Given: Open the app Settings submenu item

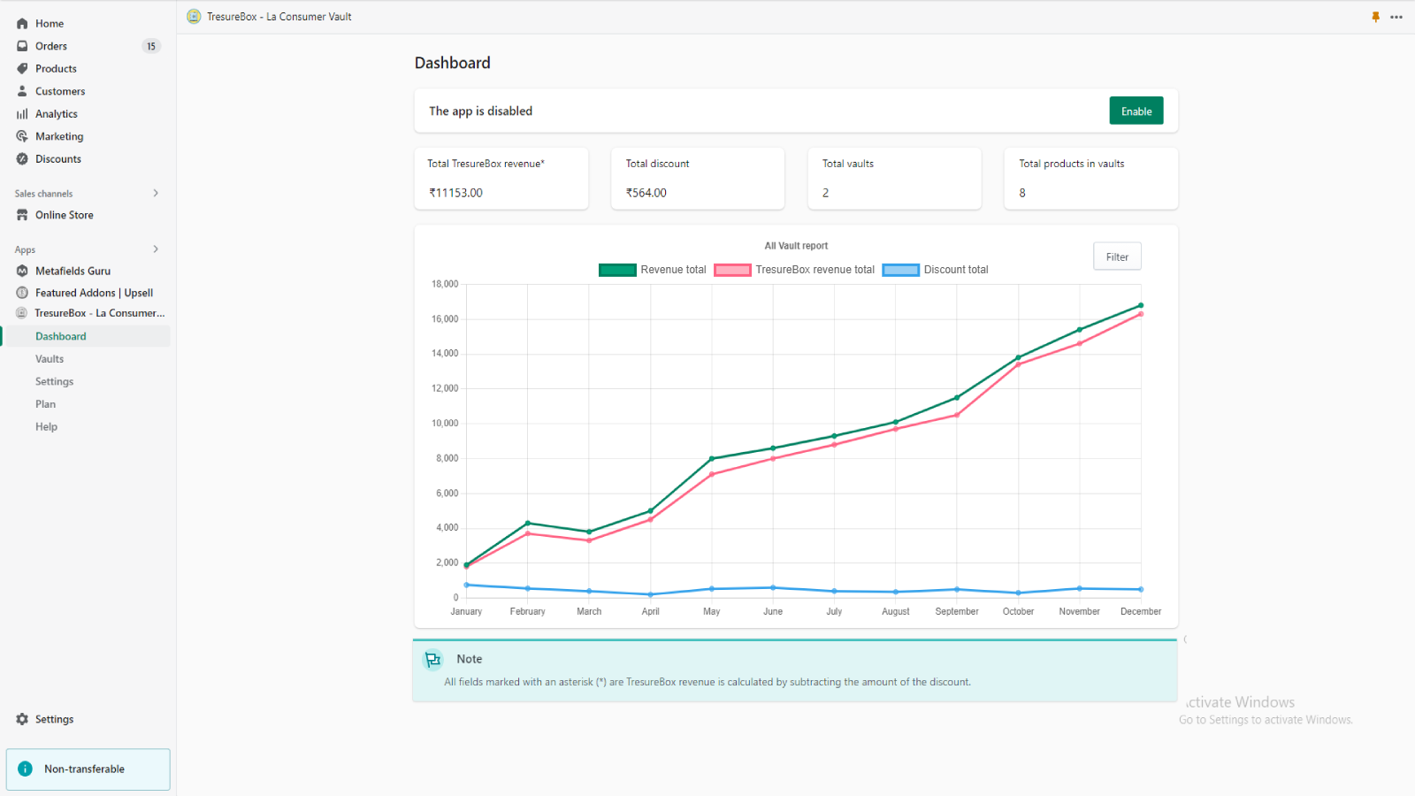Looking at the screenshot, I should pos(54,381).
